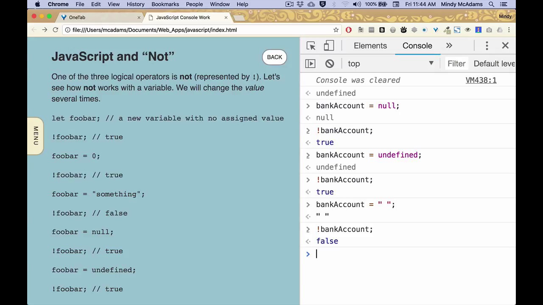Viewport: 543px width, 305px height.
Task: Click console line 'bankAccount = null;'
Action: coord(358,105)
